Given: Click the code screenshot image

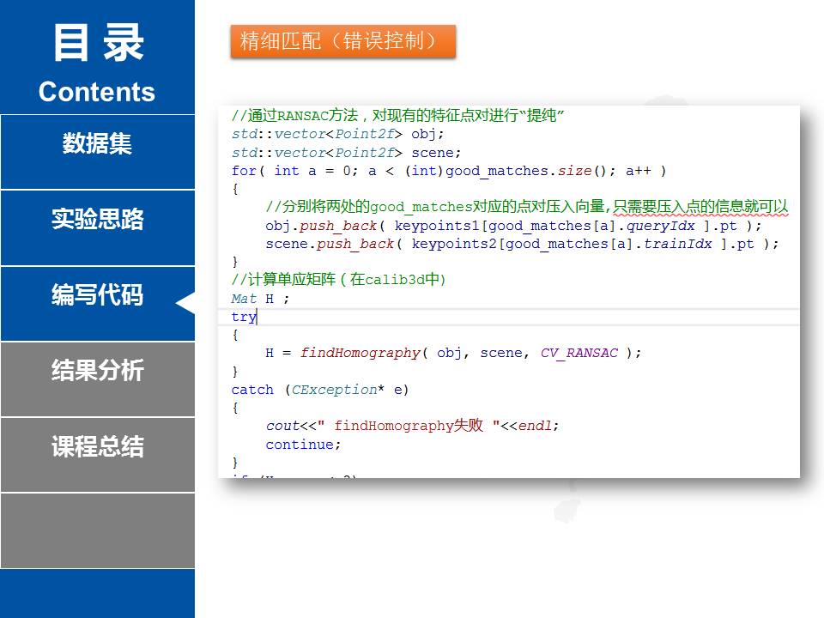Looking at the screenshot, I should (x=509, y=292).
